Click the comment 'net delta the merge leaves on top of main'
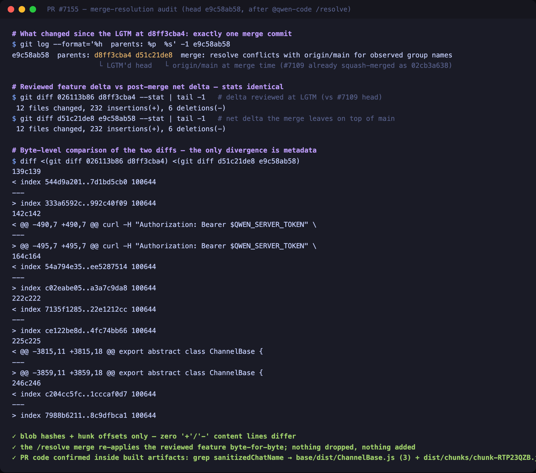 coord(306,119)
